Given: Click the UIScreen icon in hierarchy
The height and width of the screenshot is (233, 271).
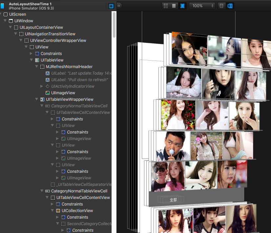Looking at the screenshot, I should (6, 14).
